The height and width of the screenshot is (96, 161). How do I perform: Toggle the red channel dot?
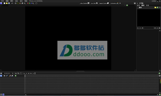tap(28, 3)
